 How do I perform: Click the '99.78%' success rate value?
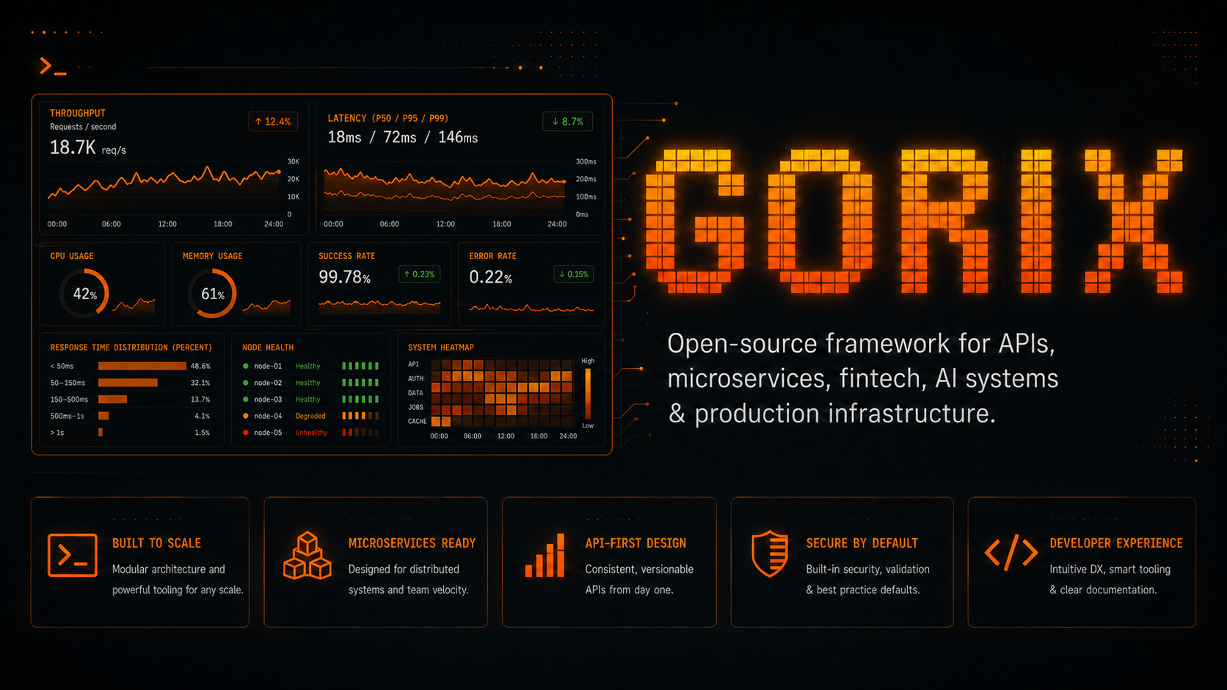point(344,277)
